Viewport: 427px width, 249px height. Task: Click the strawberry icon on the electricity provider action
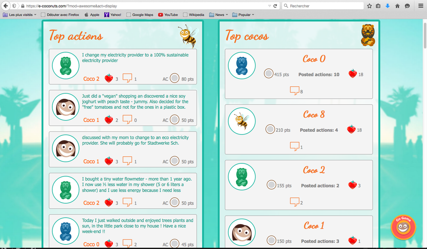coord(109,78)
